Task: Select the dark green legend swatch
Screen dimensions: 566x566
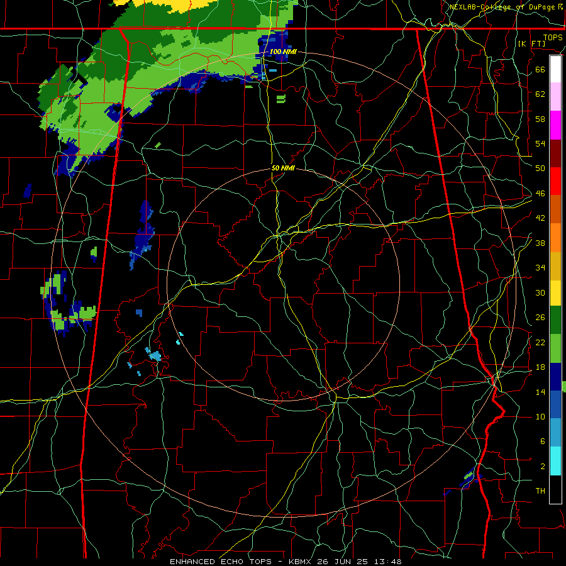Action: (555, 320)
